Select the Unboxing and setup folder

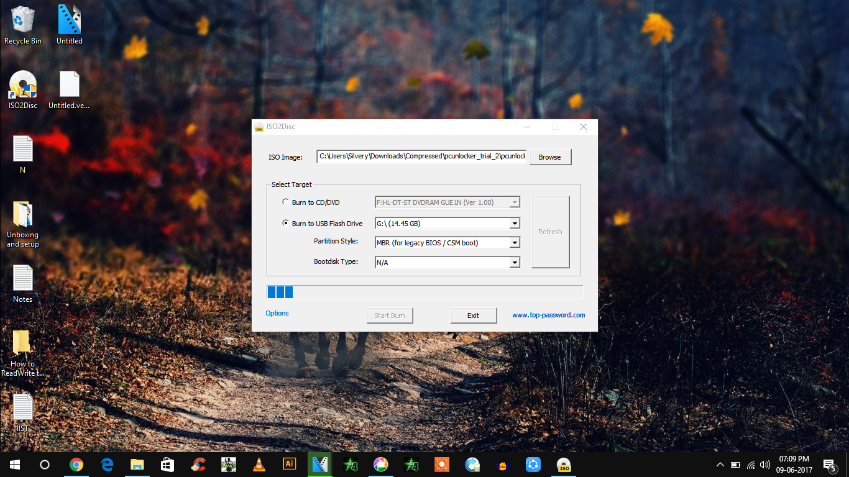pos(23,224)
